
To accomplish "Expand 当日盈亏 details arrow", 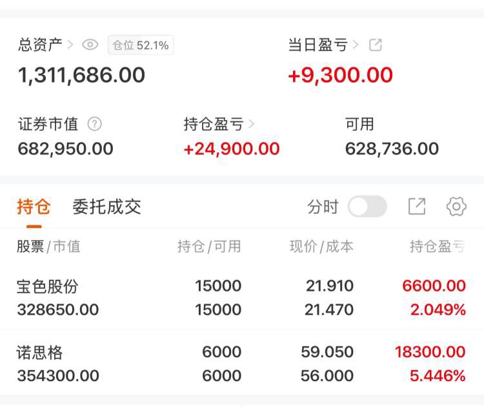I will [x=356, y=45].
